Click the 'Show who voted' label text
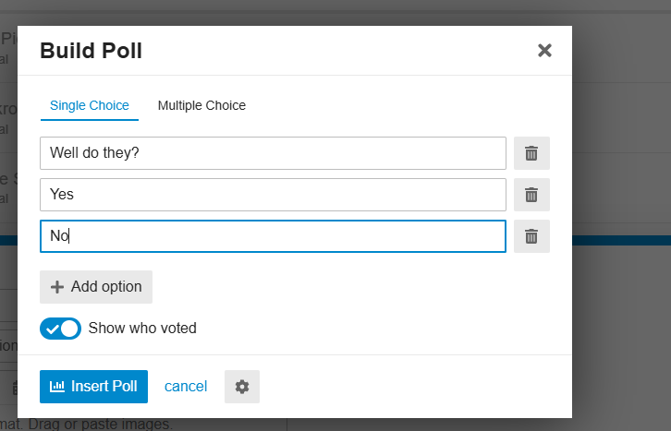The height and width of the screenshot is (431, 671). tap(142, 328)
